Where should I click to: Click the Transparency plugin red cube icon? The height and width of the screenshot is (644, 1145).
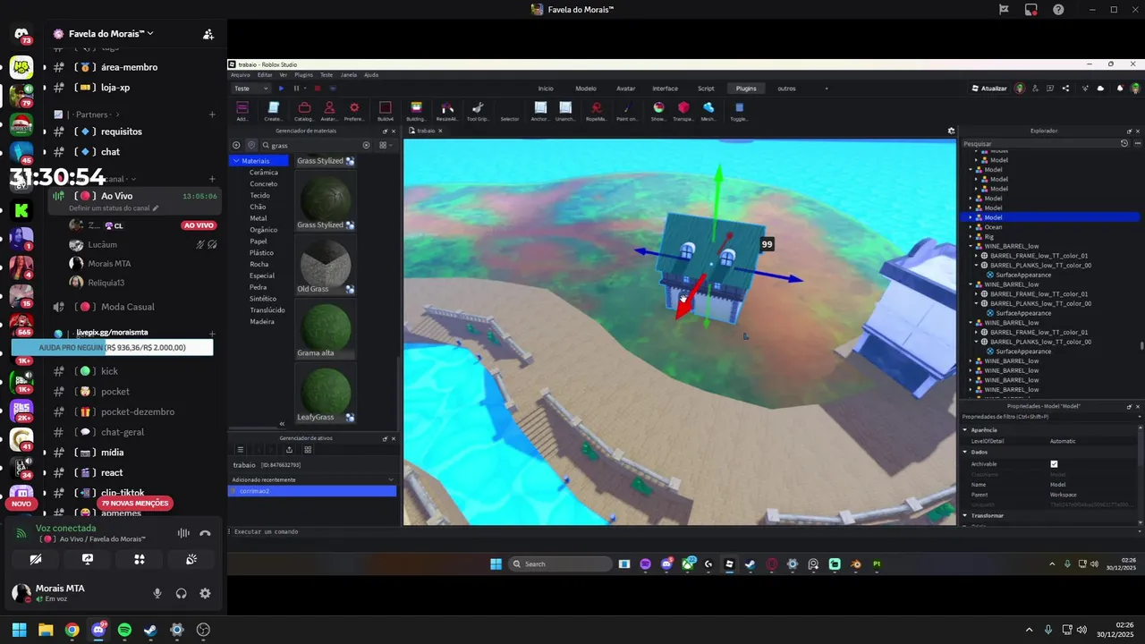point(683,111)
